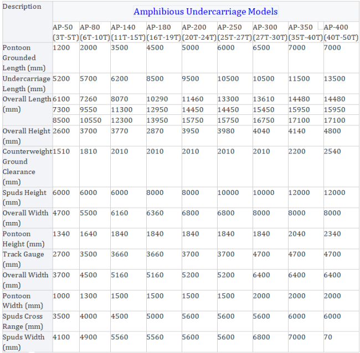The width and height of the screenshot is (360, 353).
Task: Click the Description header cell
Action: [22, 7]
